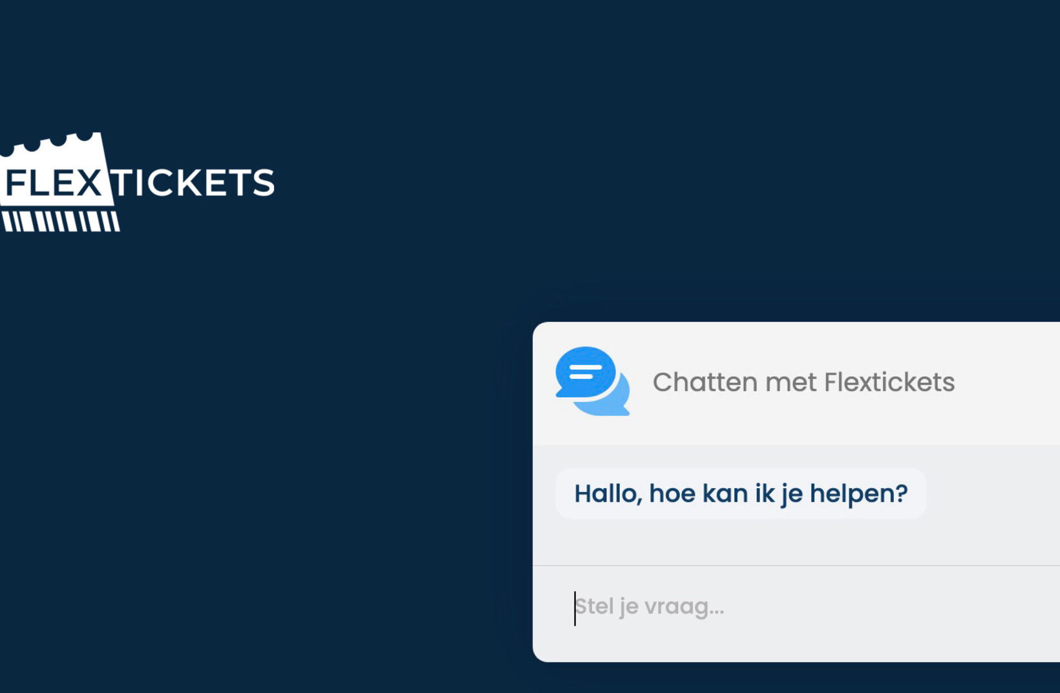Click the word 'Chatten' in the chat header
Image resolution: width=1060 pixels, height=693 pixels.
[x=705, y=382]
